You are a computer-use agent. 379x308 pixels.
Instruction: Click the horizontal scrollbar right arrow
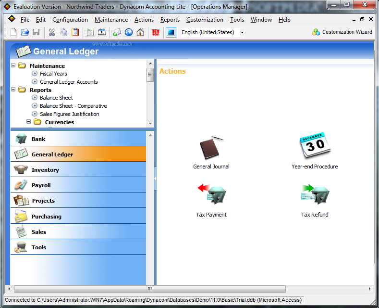coord(369,289)
